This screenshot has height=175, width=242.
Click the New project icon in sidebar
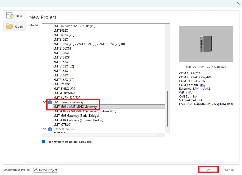click(x=10, y=16)
